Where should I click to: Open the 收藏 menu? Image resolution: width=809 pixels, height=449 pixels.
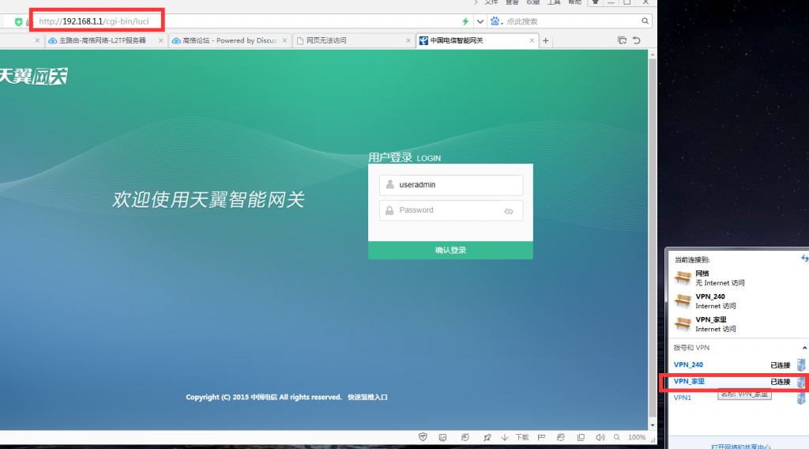point(533,2)
